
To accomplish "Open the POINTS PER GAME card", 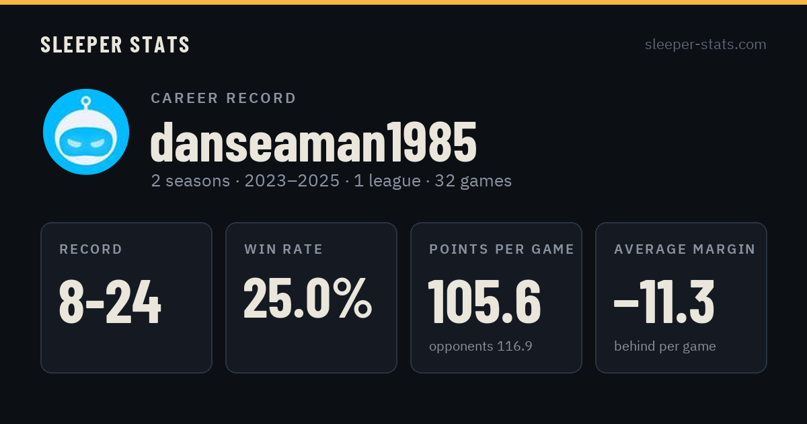I will [496, 297].
